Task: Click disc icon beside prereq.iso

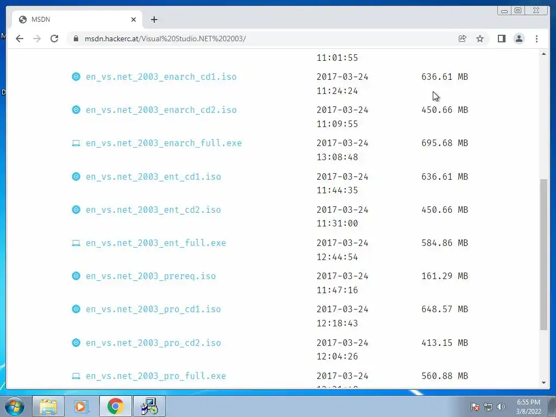Action: point(76,276)
